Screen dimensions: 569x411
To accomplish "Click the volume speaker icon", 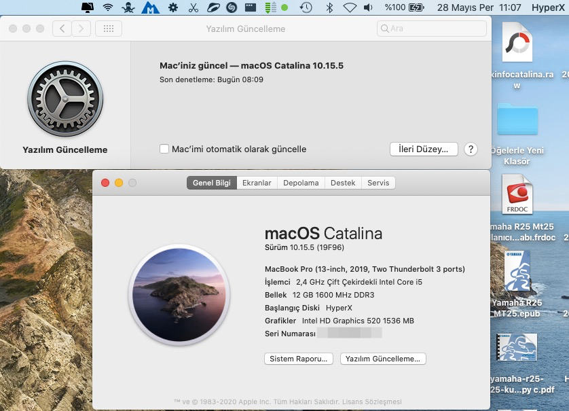I will pos(368,8).
